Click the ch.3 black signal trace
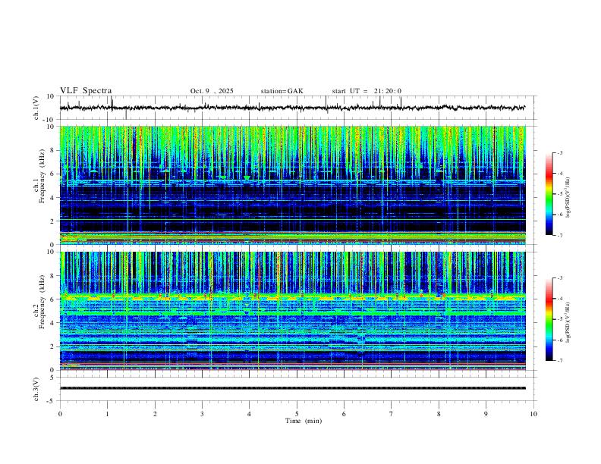The image size is (601, 464). point(292,388)
